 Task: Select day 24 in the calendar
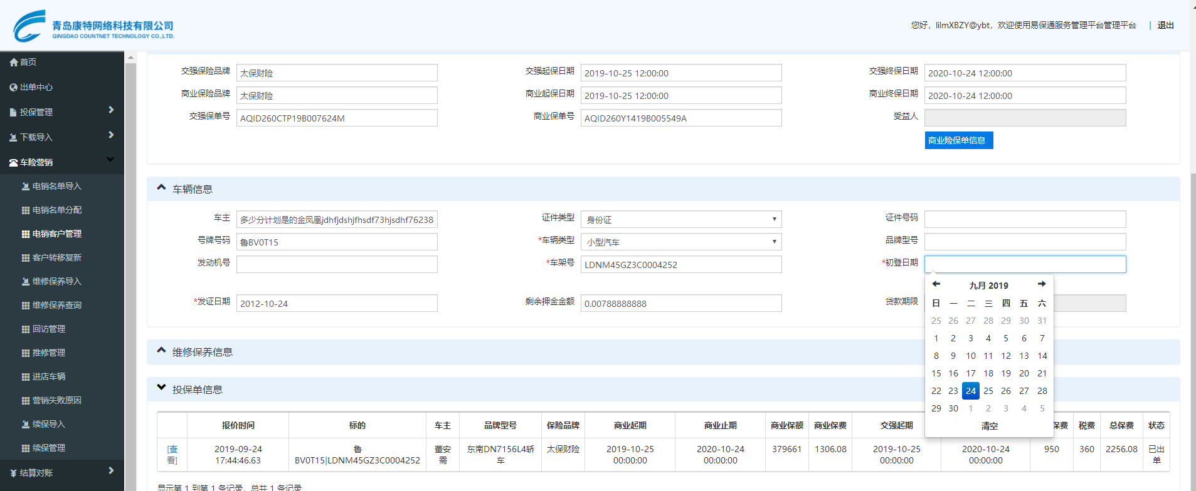click(x=970, y=391)
